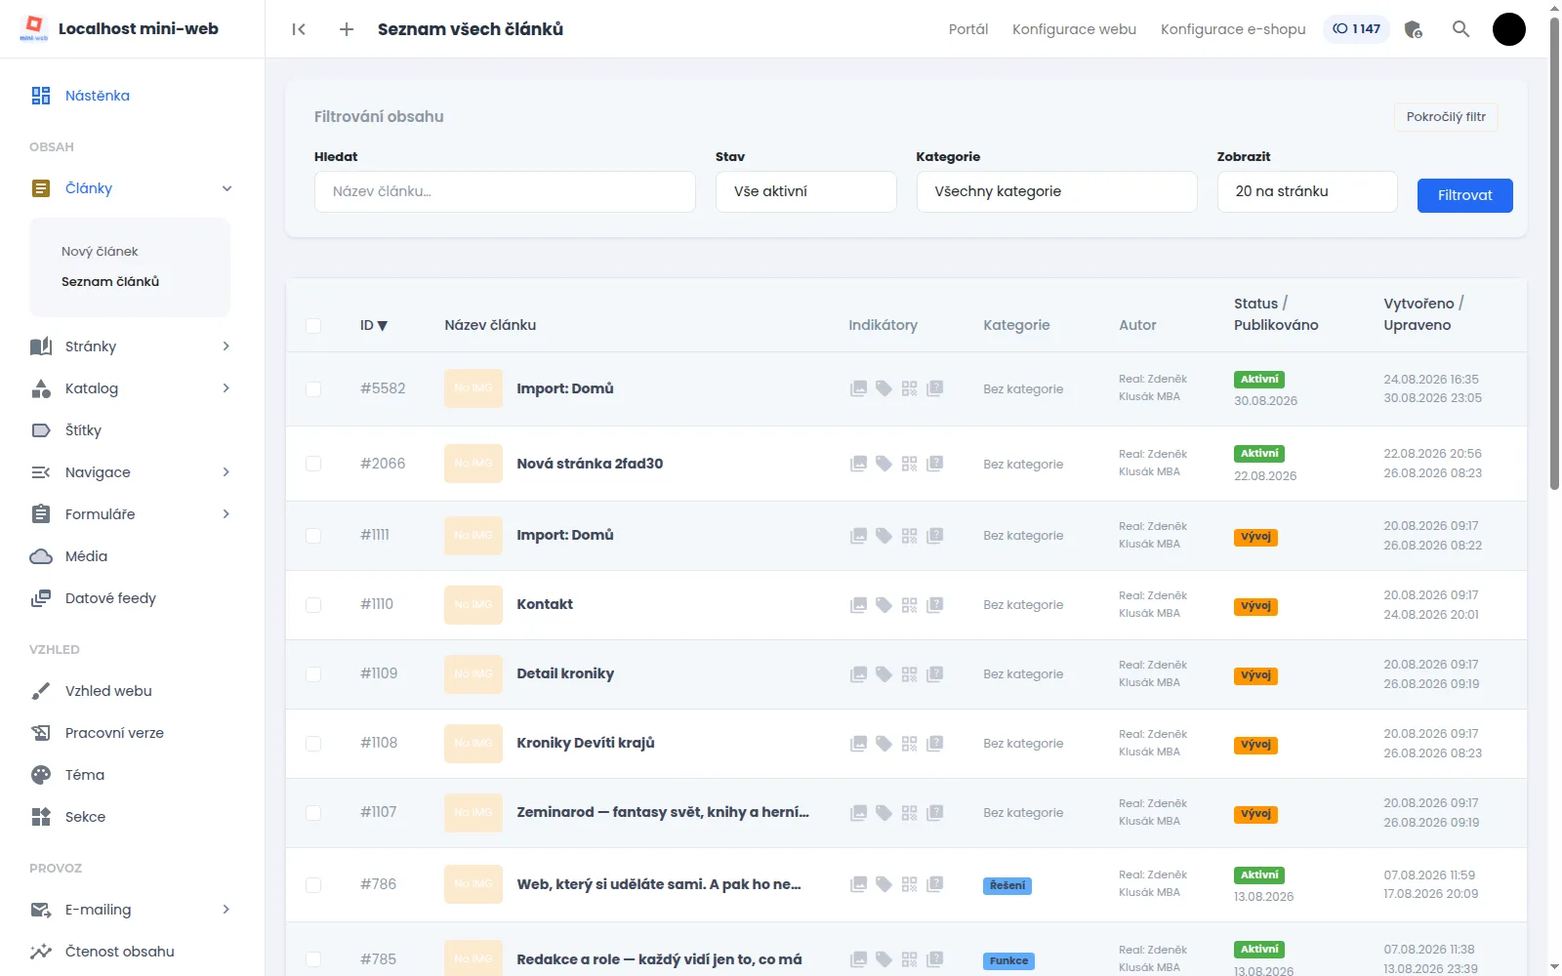Select Nový článek in the sidebar submenu
Viewport: 1562px width, 976px height.
tap(100, 252)
